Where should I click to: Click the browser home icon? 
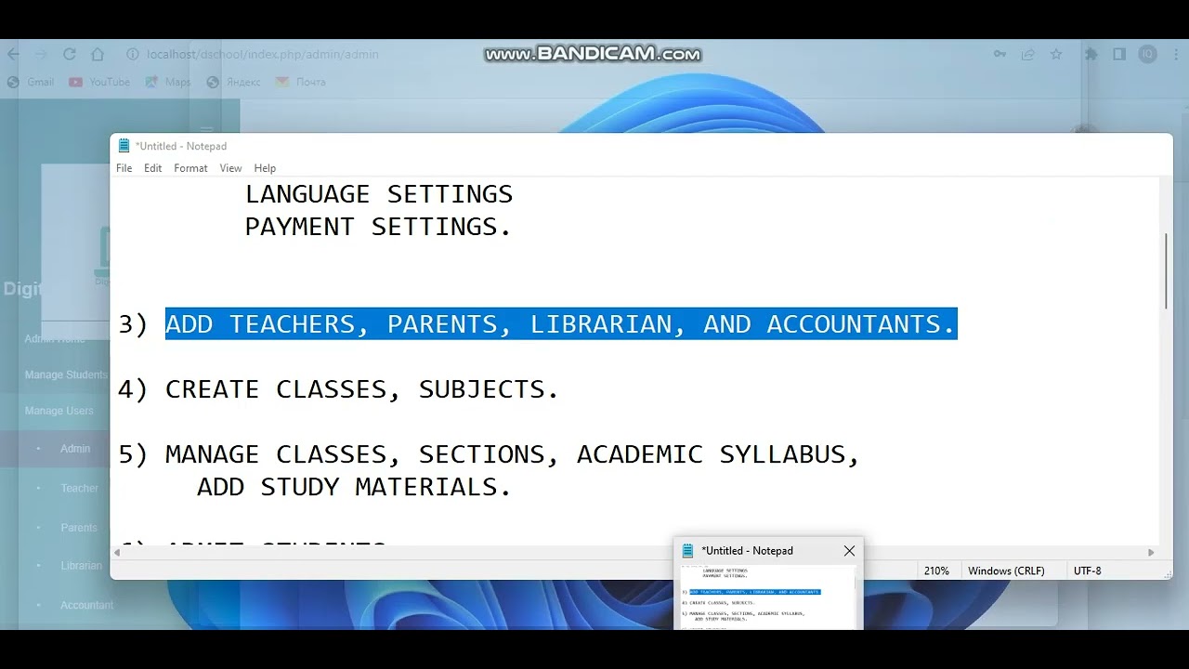point(98,54)
